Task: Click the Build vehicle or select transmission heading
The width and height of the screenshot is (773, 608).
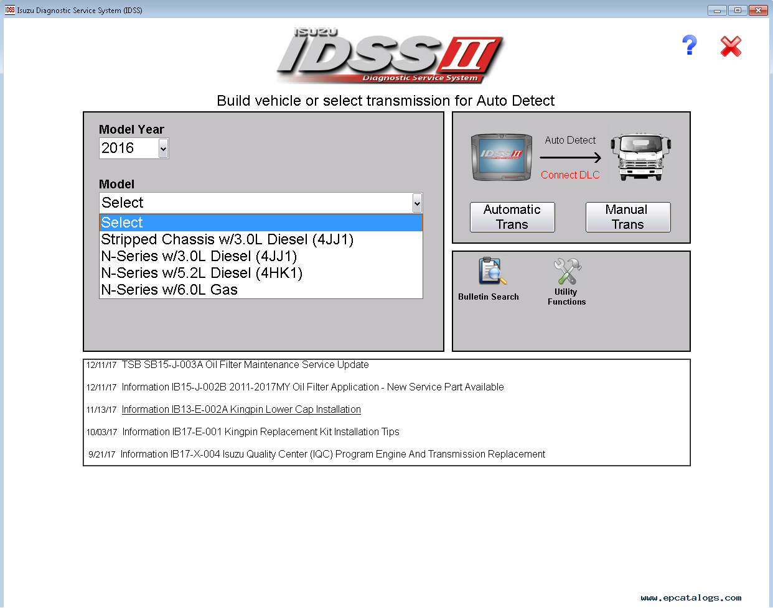Action: point(386,101)
